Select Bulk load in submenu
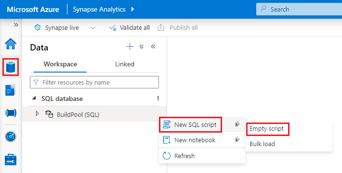The image size is (342, 173). (x=262, y=144)
